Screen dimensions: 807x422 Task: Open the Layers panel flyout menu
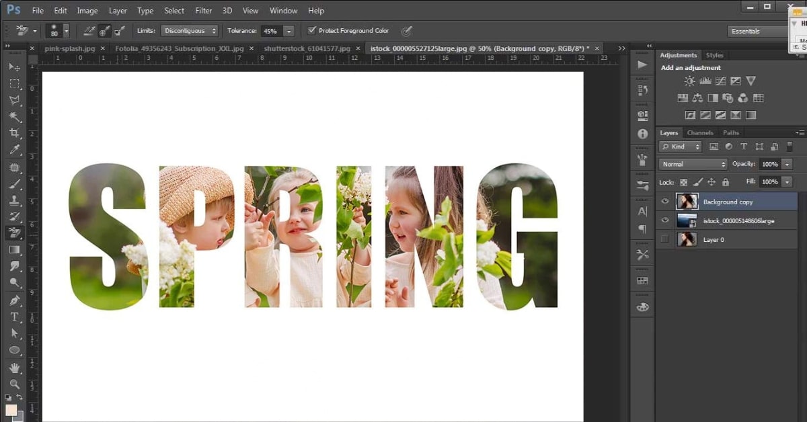pyautogui.click(x=800, y=132)
